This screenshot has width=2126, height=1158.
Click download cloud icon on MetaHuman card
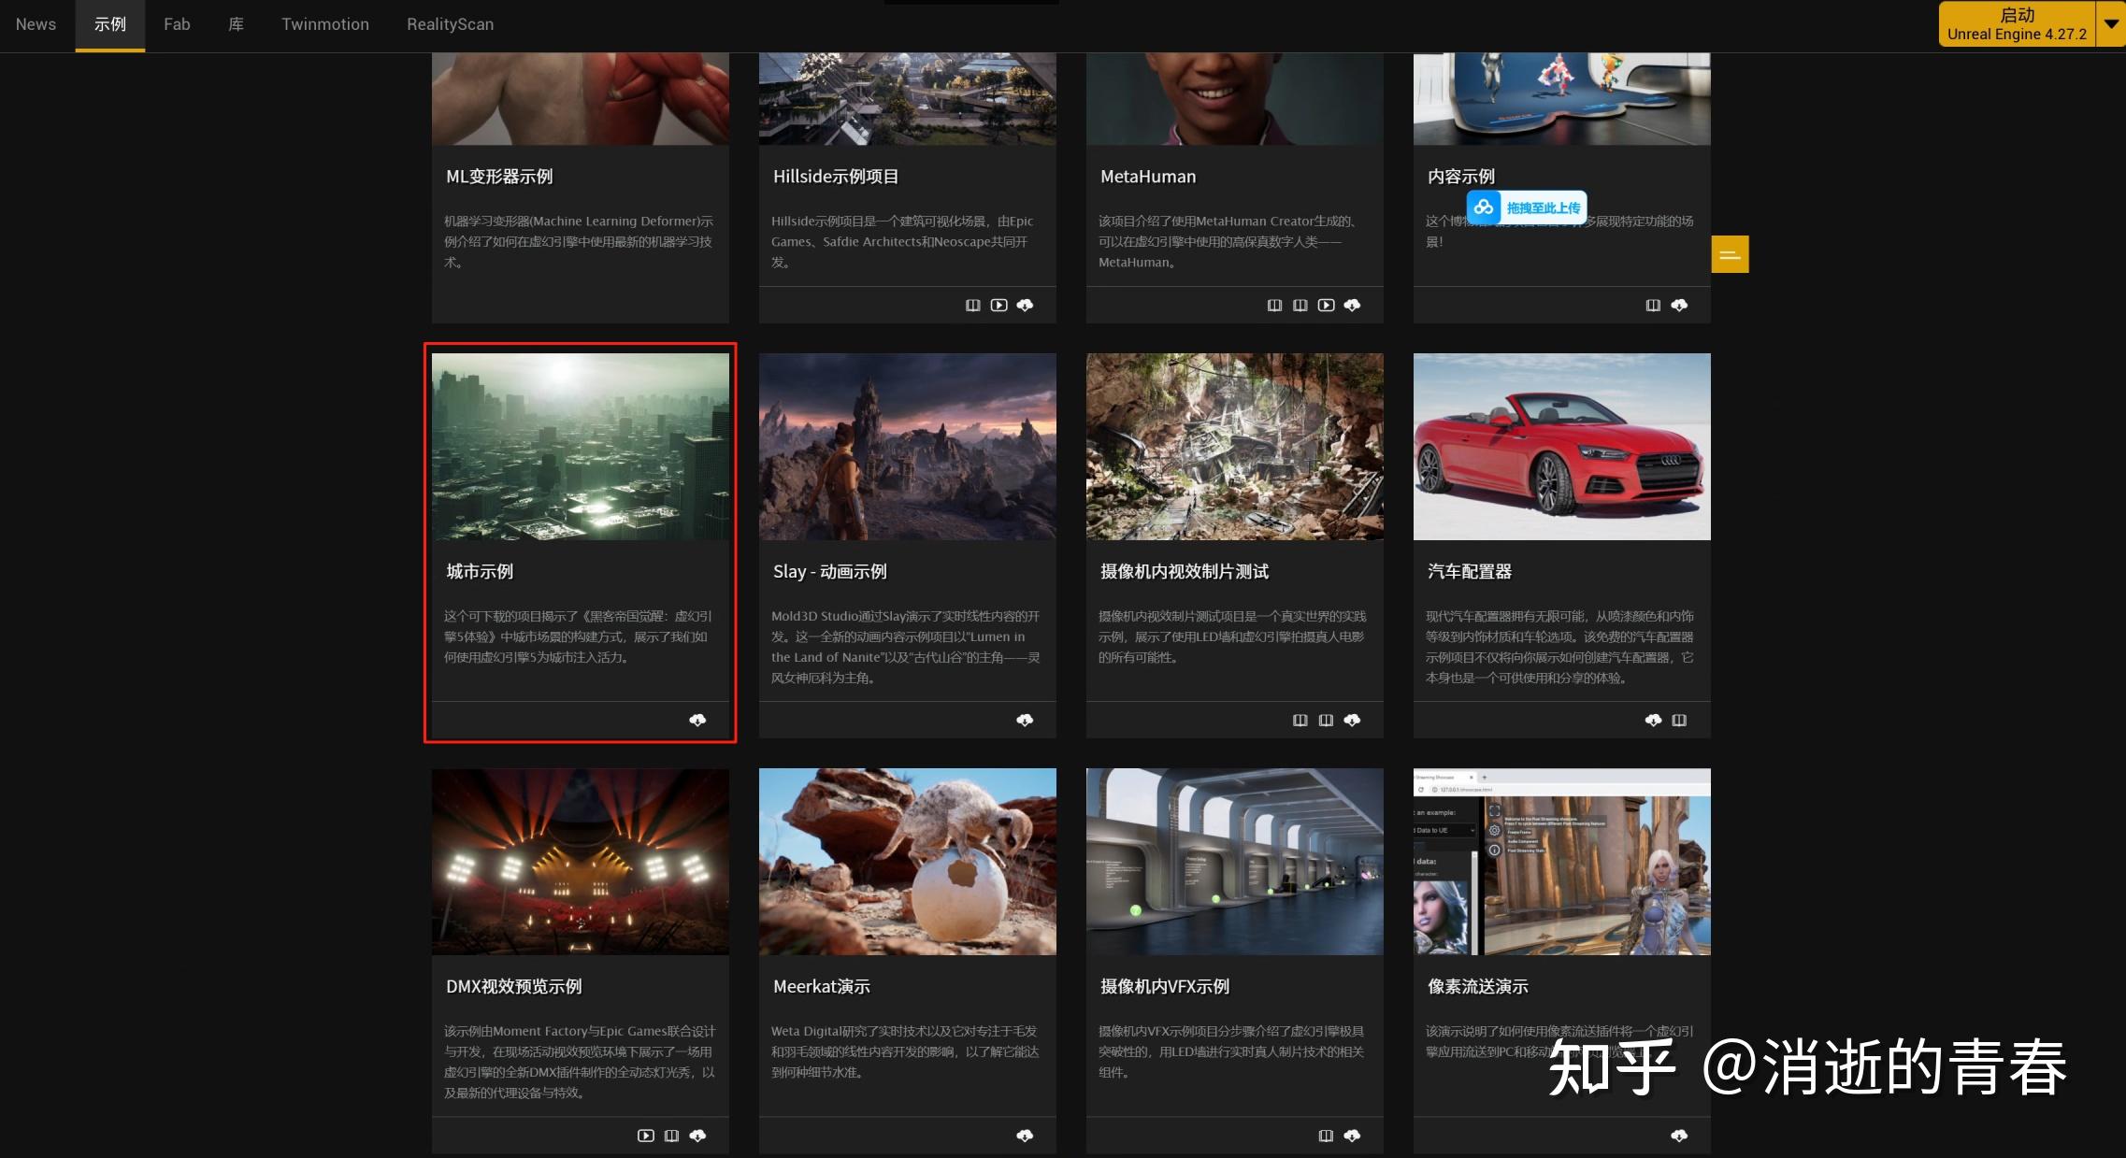point(1352,305)
